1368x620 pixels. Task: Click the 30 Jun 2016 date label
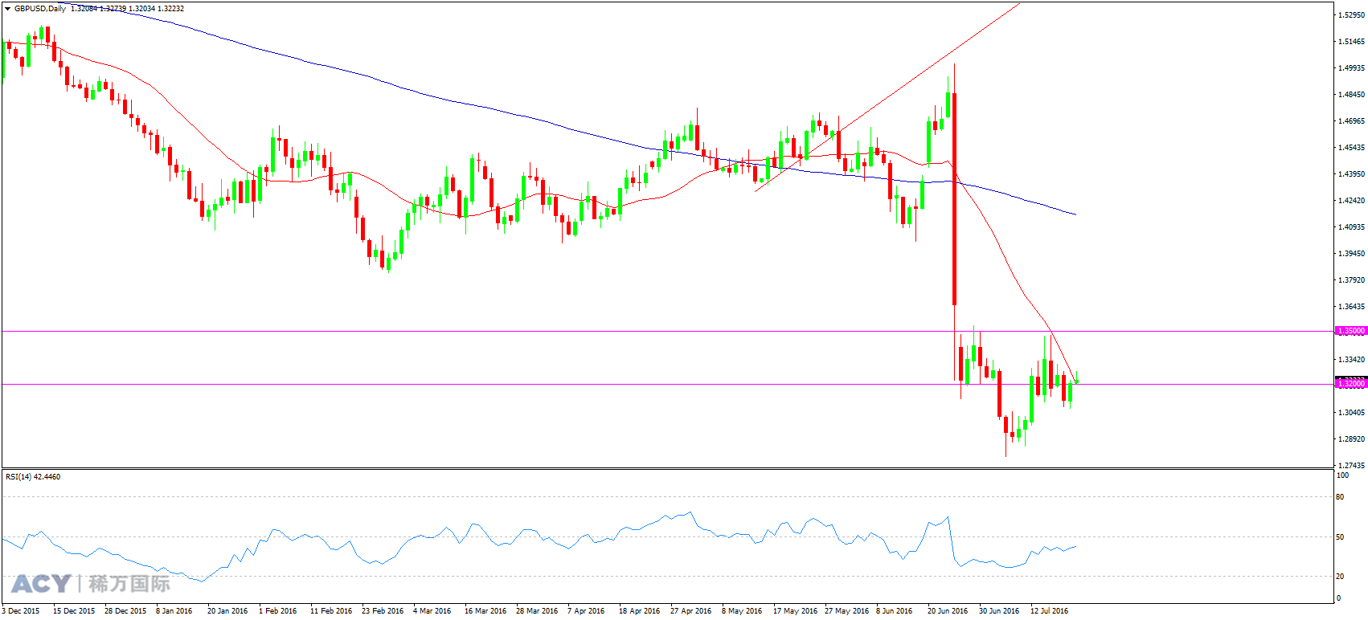999,611
